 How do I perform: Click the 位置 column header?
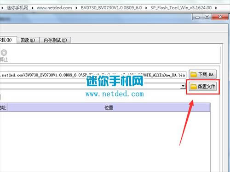point(109,107)
